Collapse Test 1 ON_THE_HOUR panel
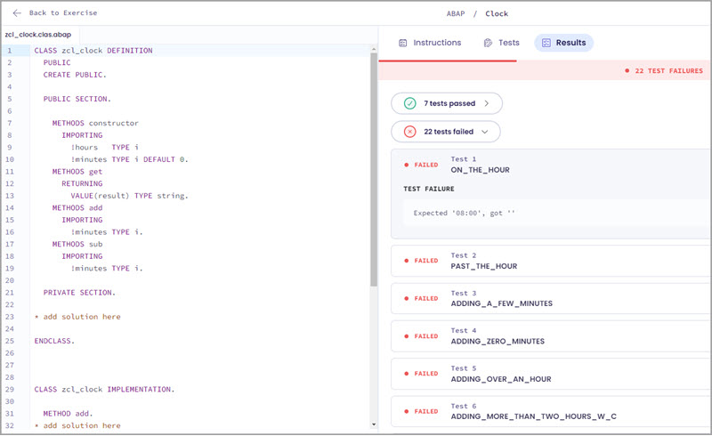The height and width of the screenshot is (436, 712). click(552, 165)
